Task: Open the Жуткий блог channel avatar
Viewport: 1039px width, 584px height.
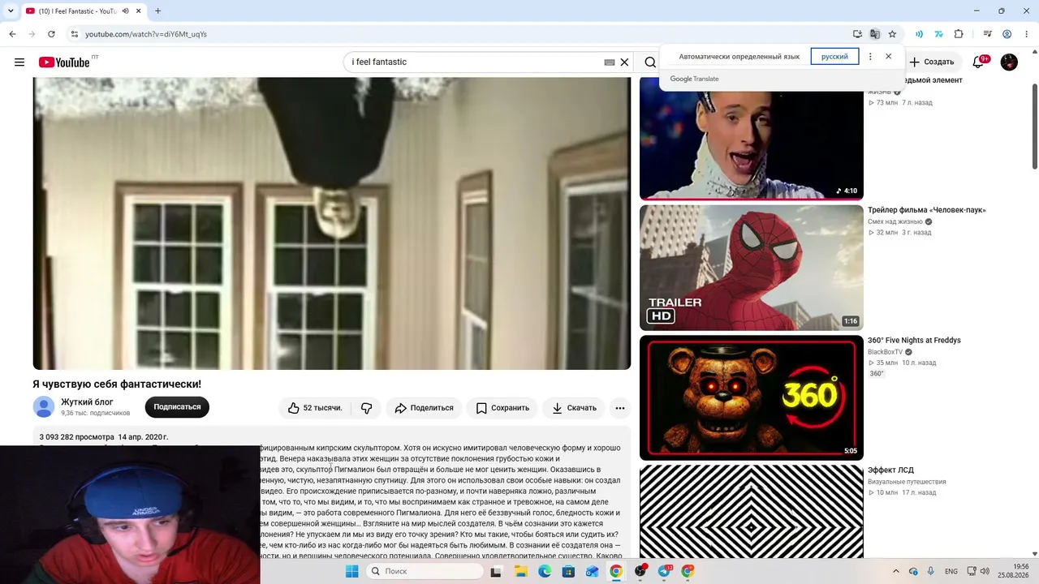Action: tap(44, 407)
